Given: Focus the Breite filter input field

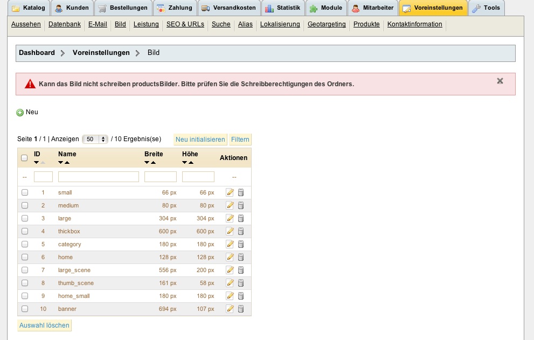Looking at the screenshot, I should (x=161, y=177).
